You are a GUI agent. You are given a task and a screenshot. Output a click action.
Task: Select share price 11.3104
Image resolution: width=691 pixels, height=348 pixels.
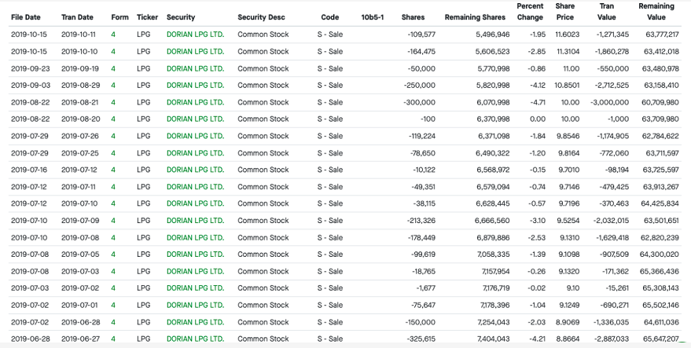[x=568, y=52]
